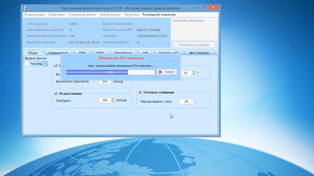
Task: Click the IMEI number 356495042517245
Action: pyautogui.click(x=152, y=36)
